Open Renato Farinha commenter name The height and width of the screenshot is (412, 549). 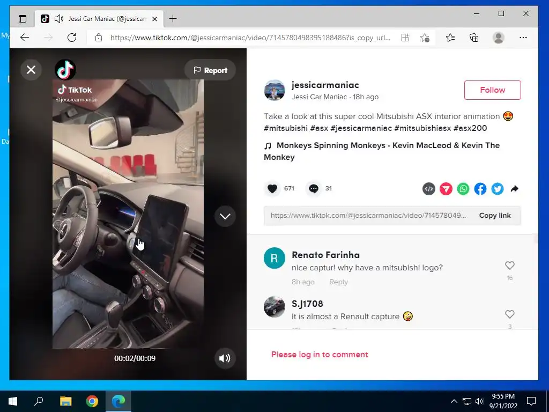click(x=325, y=255)
